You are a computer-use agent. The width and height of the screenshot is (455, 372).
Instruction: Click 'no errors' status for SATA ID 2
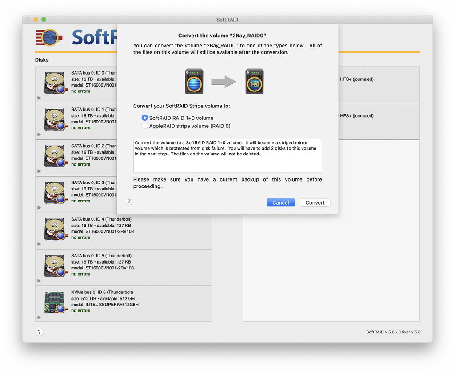coord(81,164)
